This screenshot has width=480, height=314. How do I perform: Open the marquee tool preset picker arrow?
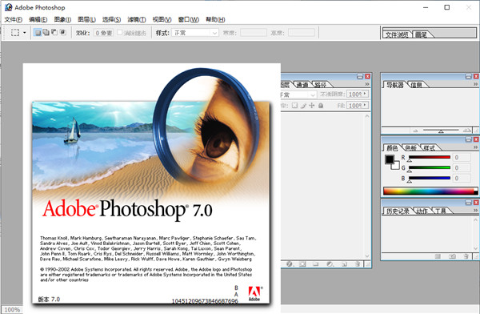(x=25, y=33)
